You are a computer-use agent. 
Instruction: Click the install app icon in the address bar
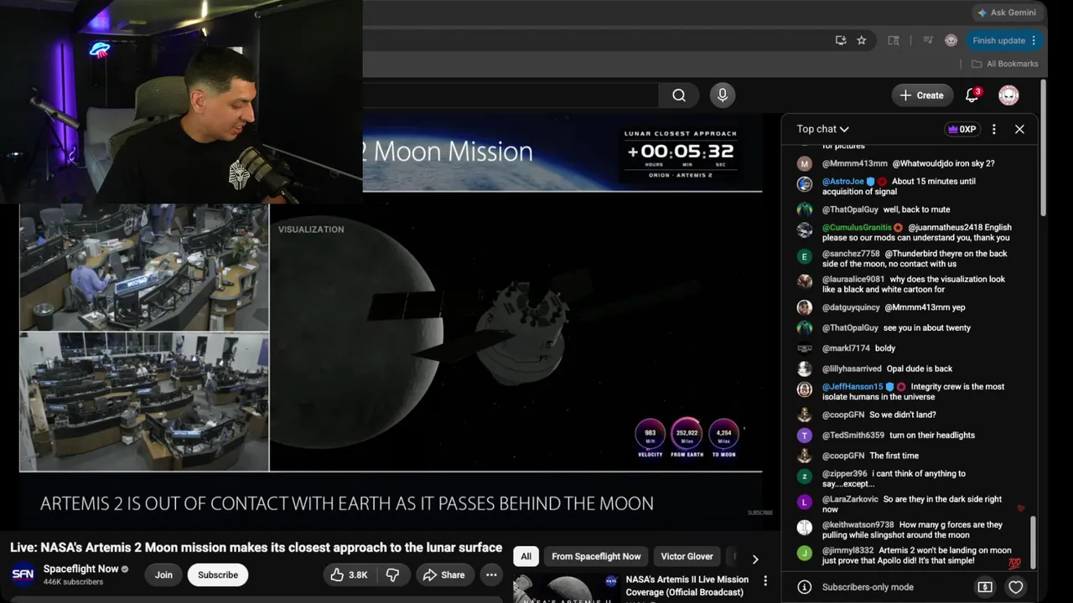coord(841,40)
